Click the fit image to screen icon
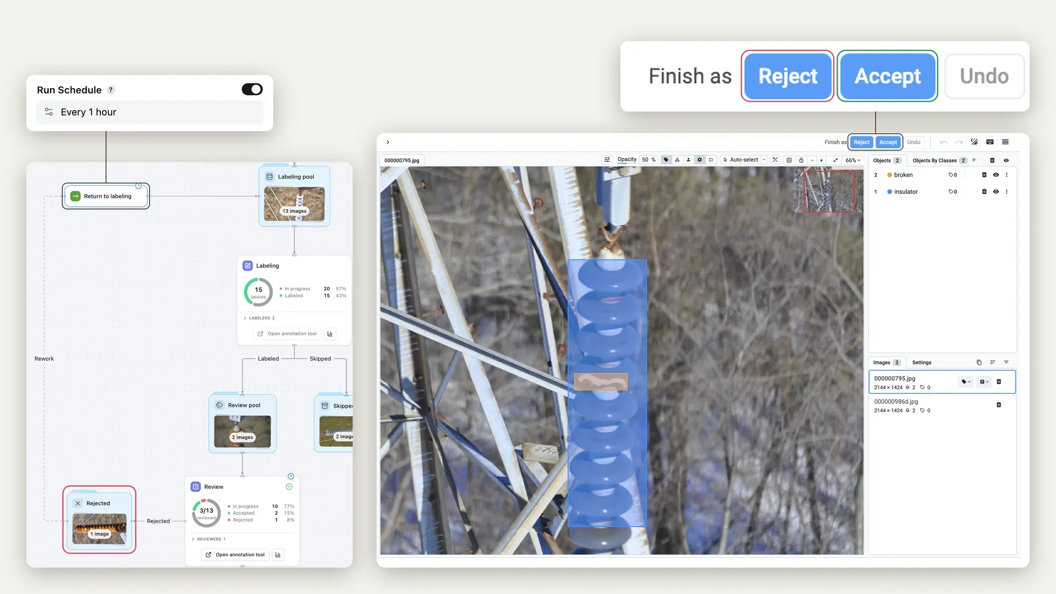 coord(789,160)
